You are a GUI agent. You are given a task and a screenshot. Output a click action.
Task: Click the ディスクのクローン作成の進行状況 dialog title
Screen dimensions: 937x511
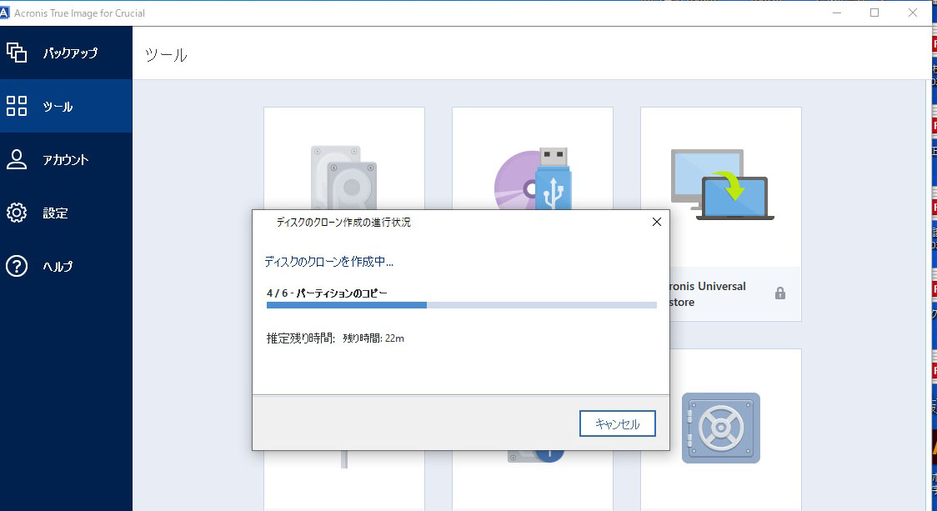[x=343, y=222]
